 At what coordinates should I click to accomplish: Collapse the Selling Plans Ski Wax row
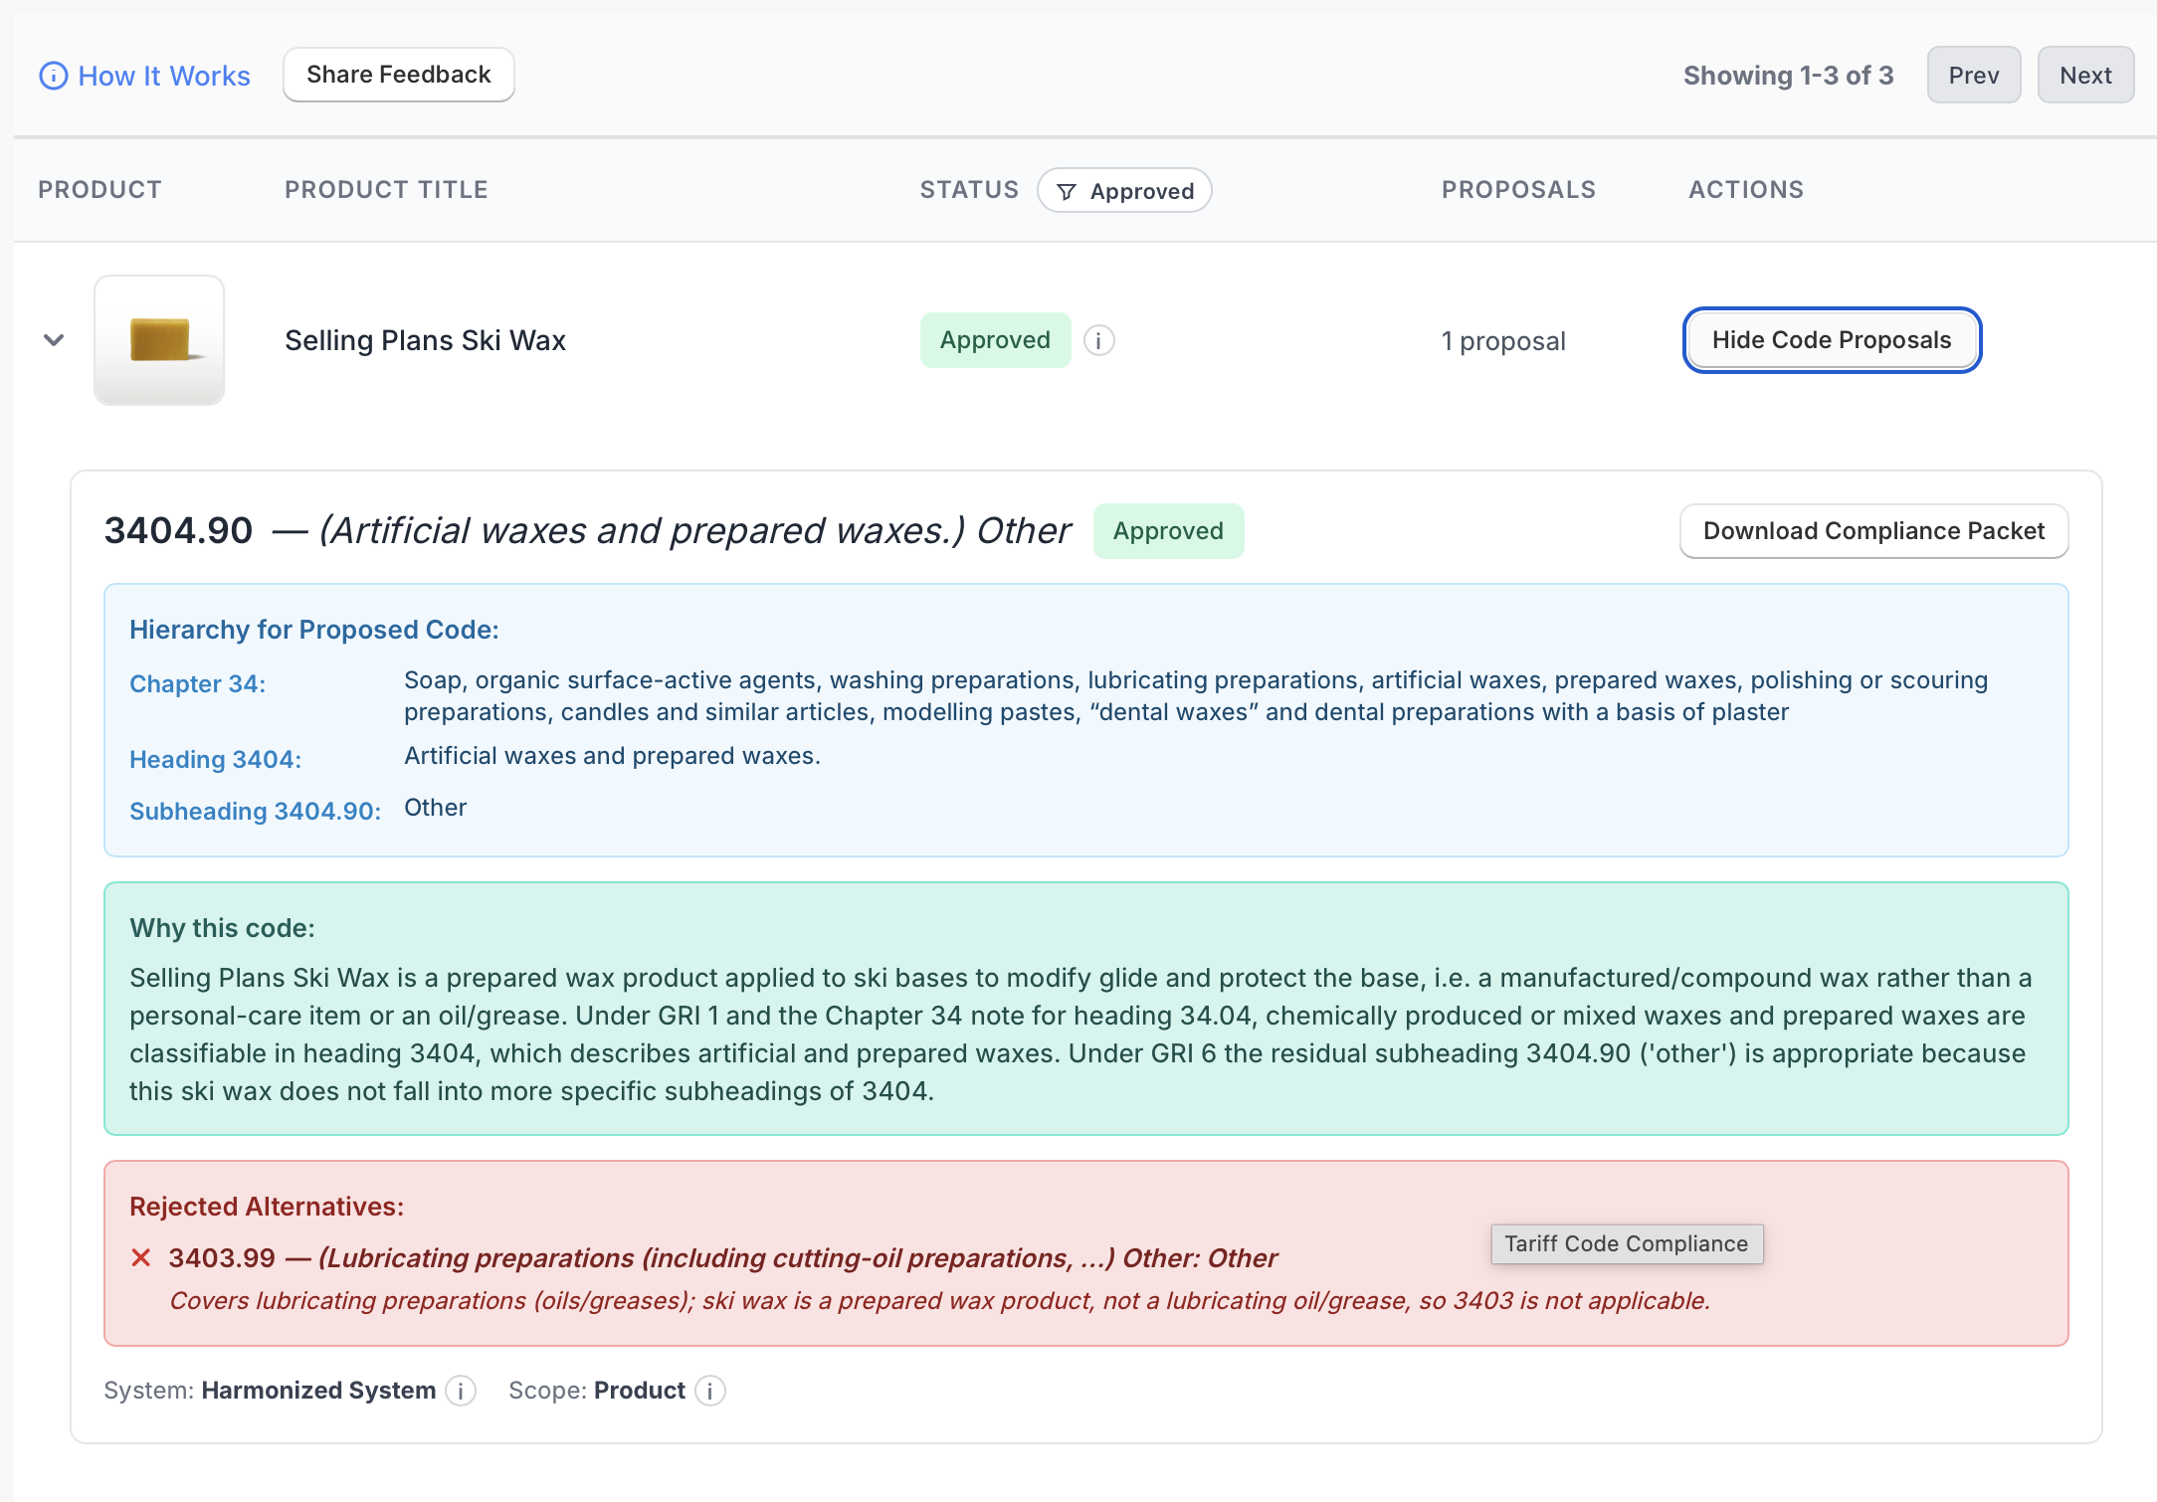55,340
